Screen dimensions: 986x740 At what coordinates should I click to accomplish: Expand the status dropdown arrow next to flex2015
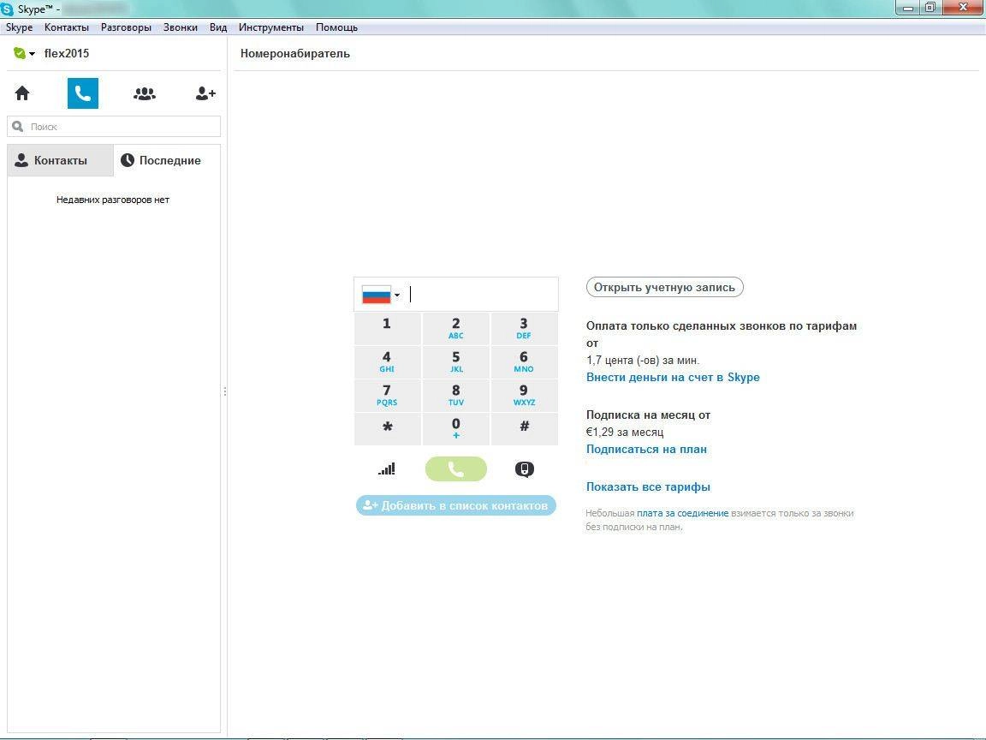tap(32, 54)
